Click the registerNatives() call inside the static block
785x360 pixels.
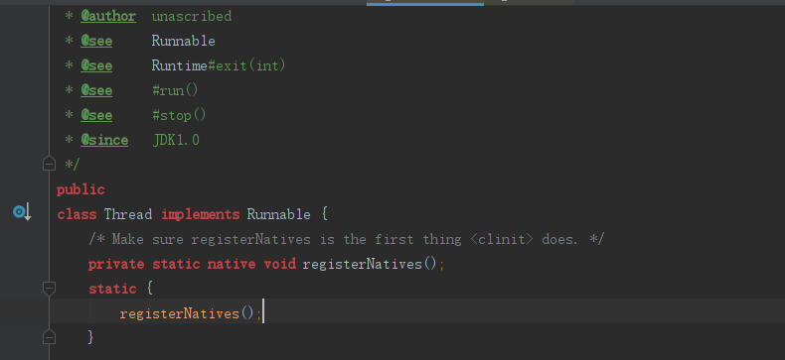187,313
